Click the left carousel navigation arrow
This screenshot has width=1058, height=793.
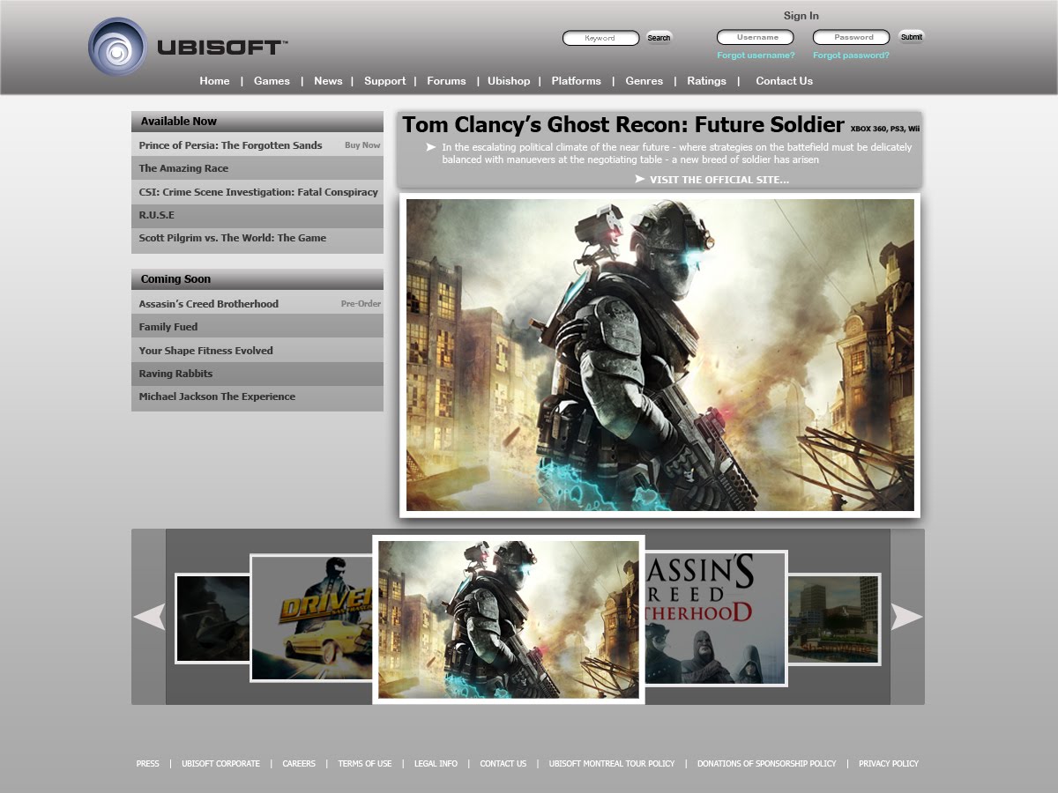point(148,617)
